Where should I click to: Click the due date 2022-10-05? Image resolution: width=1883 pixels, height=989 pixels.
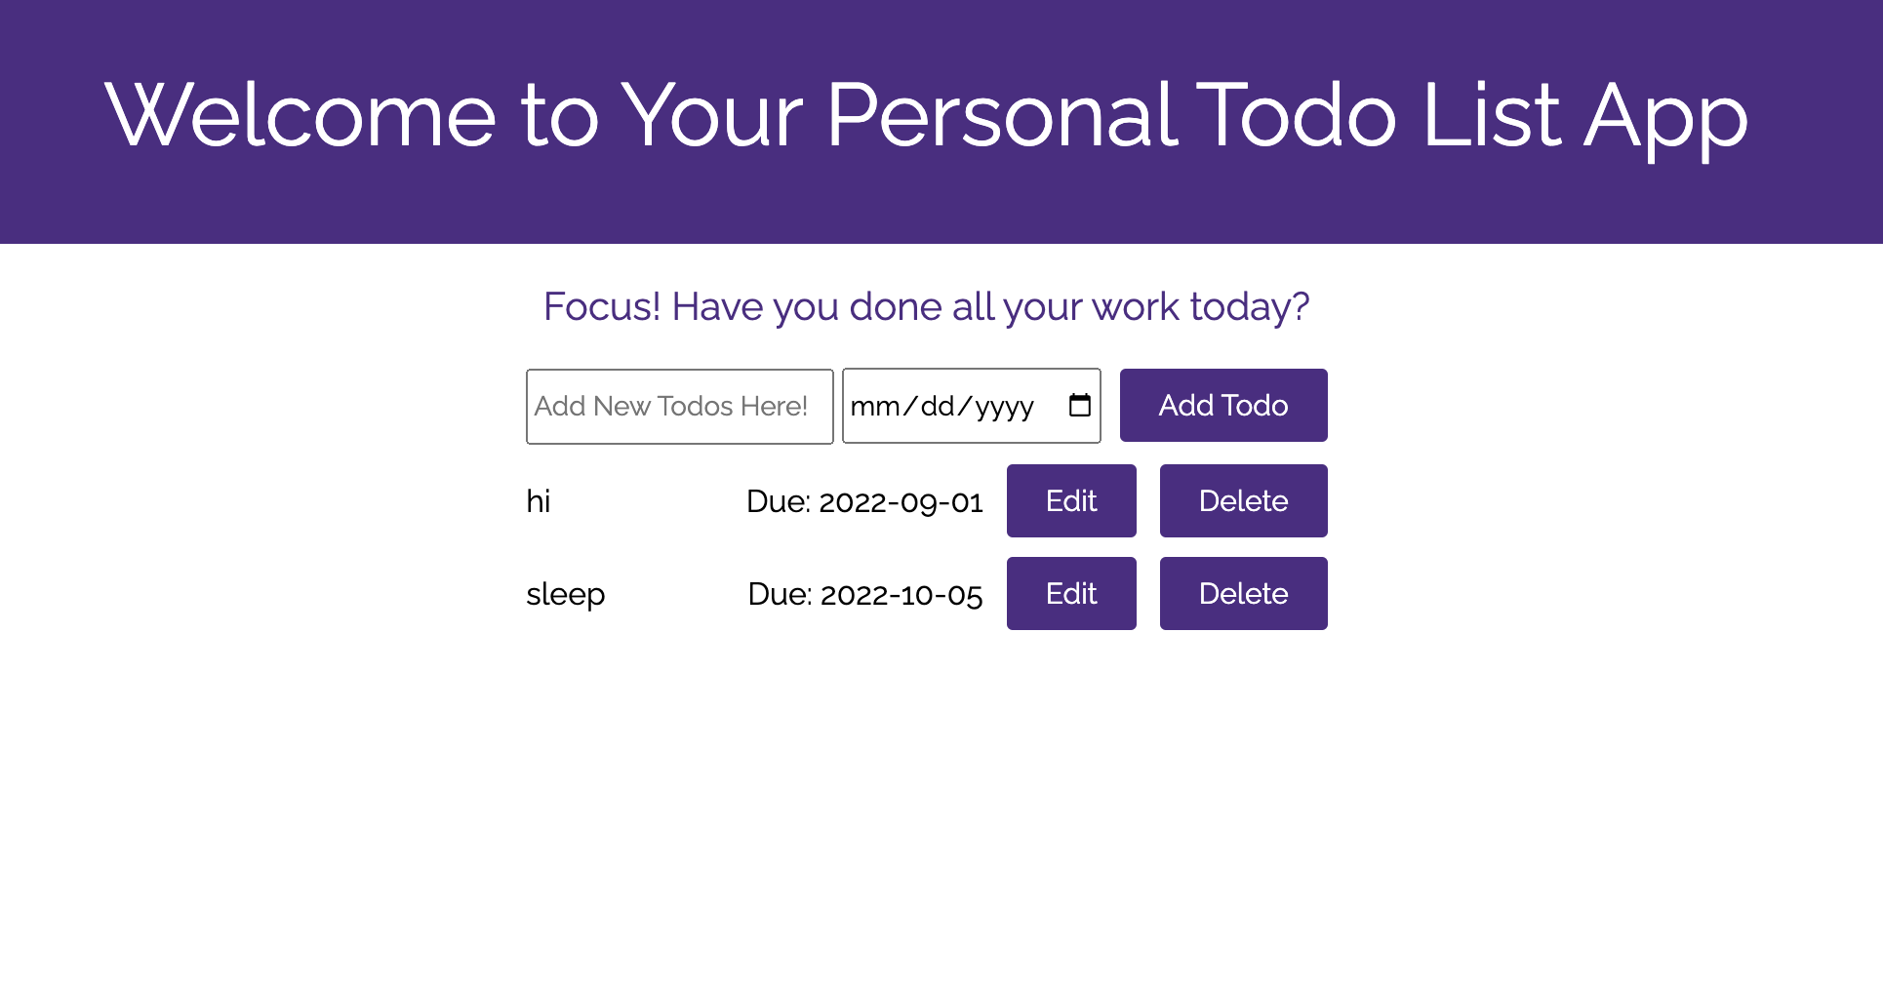click(863, 593)
